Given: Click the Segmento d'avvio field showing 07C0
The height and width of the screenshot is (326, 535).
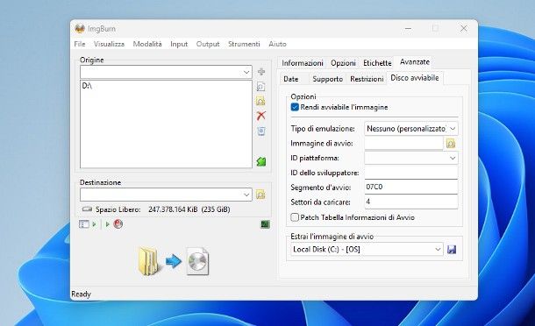Looking at the screenshot, I should pyautogui.click(x=411, y=187).
